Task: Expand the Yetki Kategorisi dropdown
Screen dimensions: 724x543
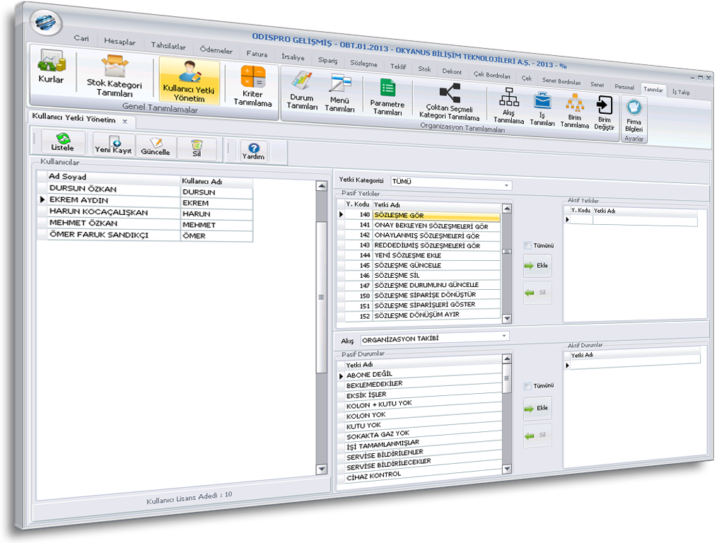Action: point(506,185)
